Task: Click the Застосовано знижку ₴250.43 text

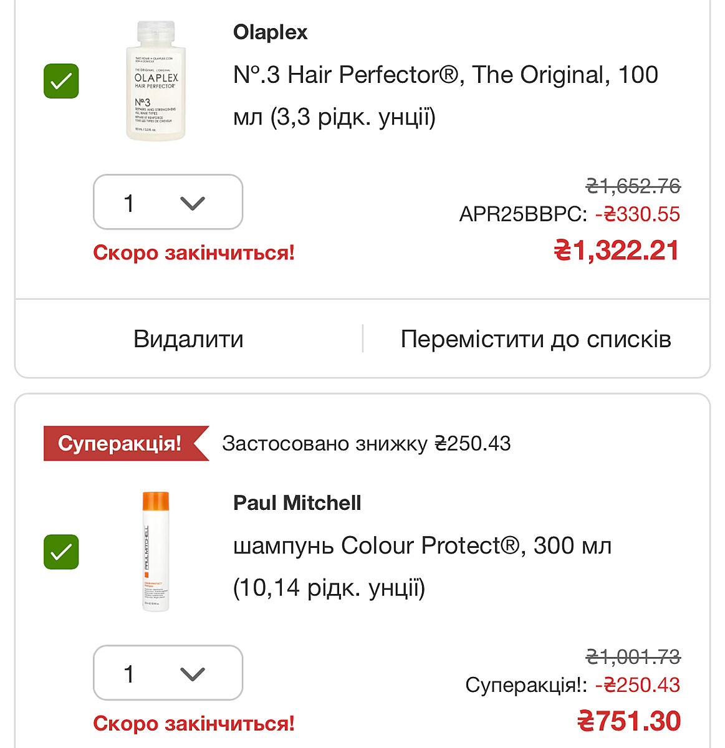Action: (366, 444)
